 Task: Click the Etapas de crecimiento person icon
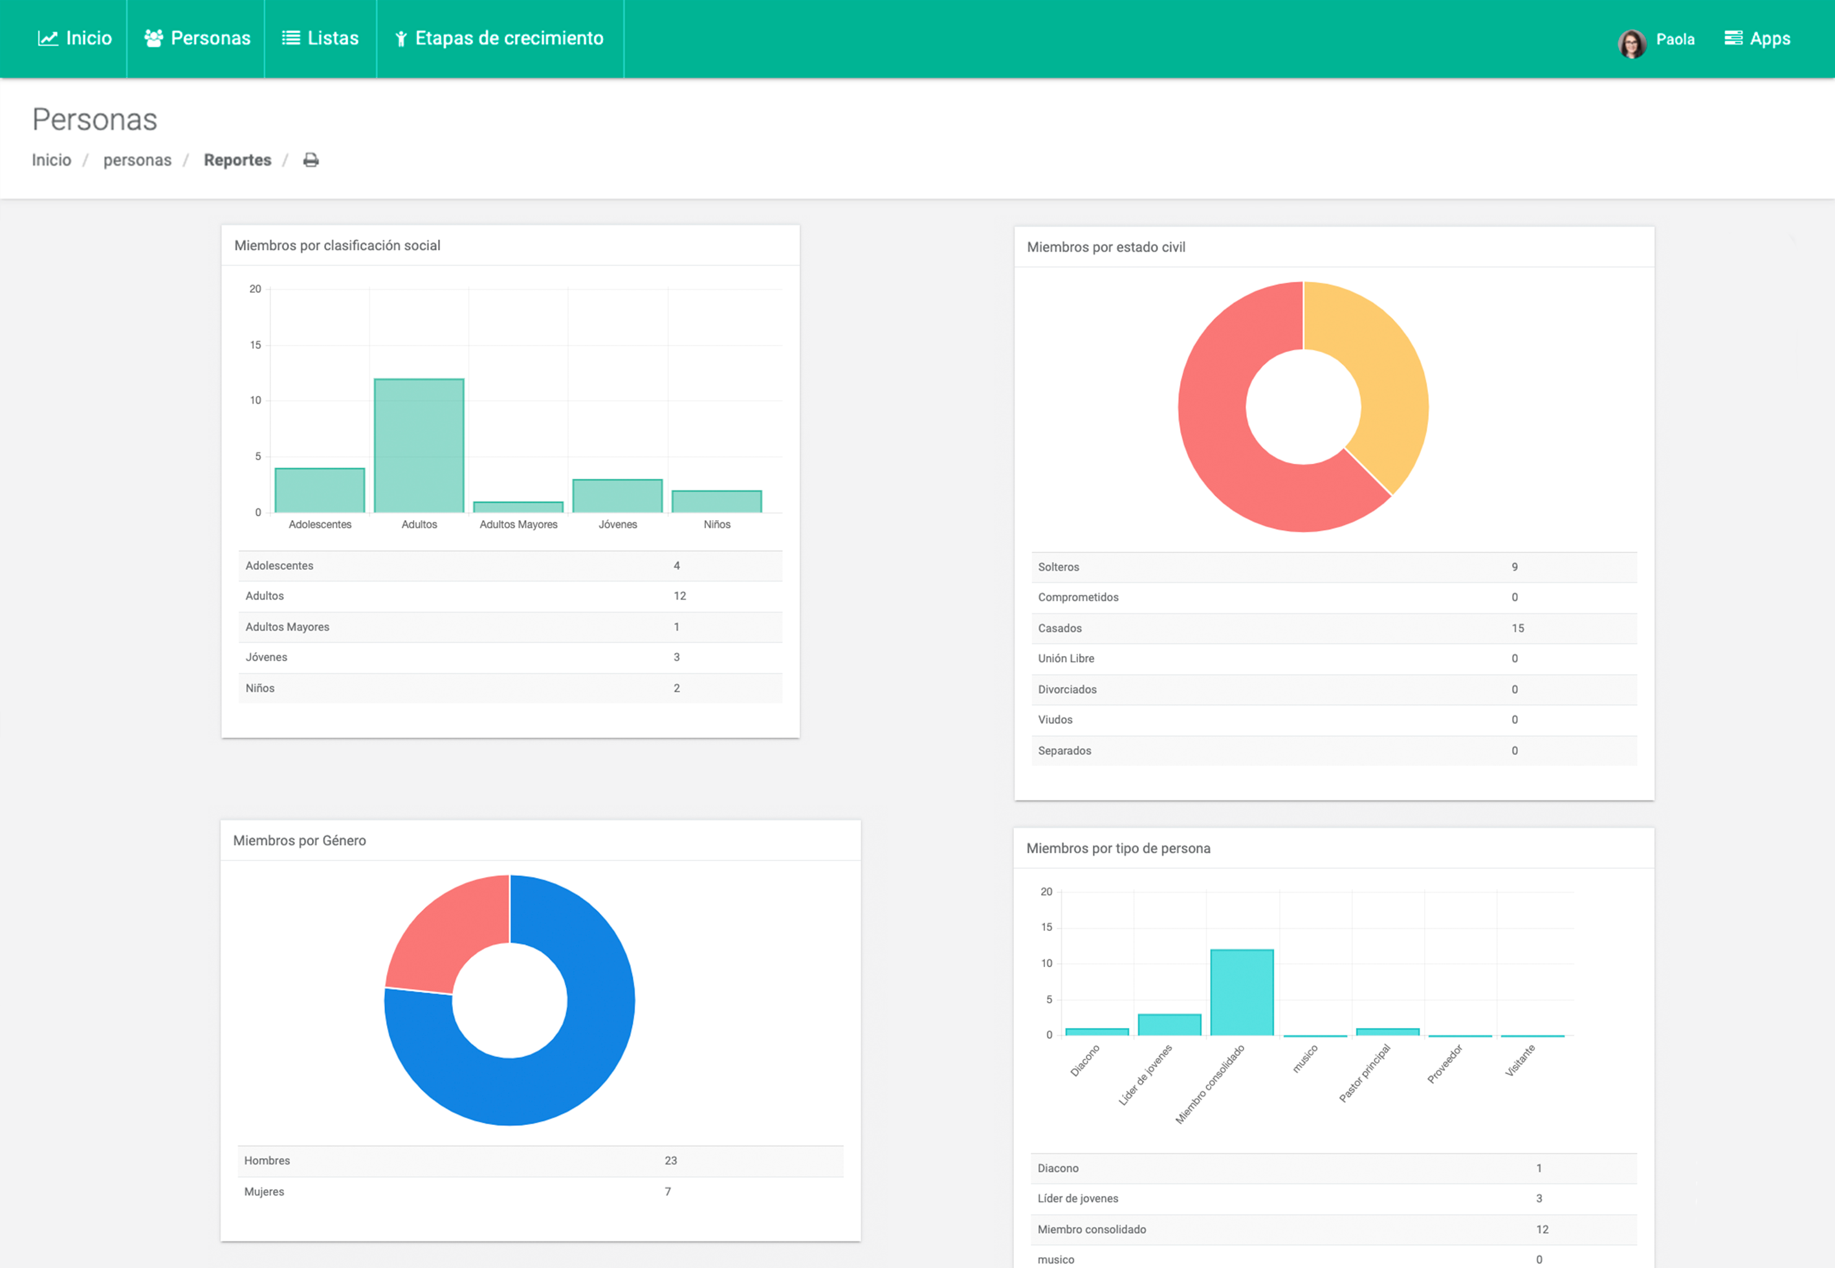401,39
